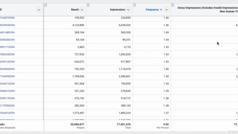
Task: Select the Impressions value 565,550
Action: (126, 32)
